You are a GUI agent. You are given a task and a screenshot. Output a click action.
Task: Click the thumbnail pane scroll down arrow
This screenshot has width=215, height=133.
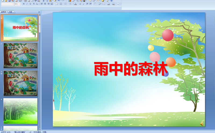pyautogui.click(x=40, y=130)
